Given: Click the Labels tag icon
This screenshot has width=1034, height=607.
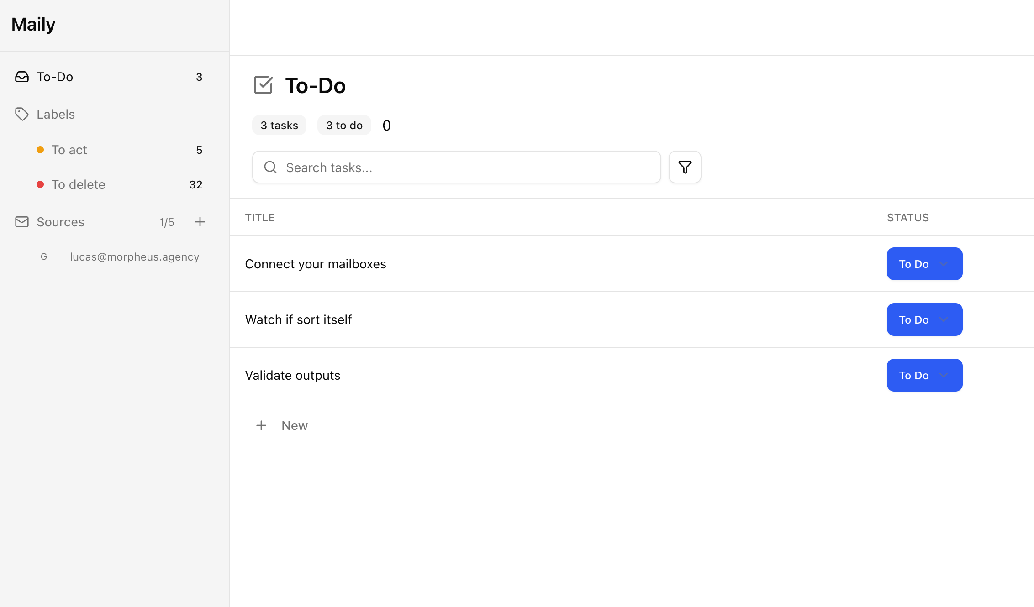Looking at the screenshot, I should pos(21,114).
